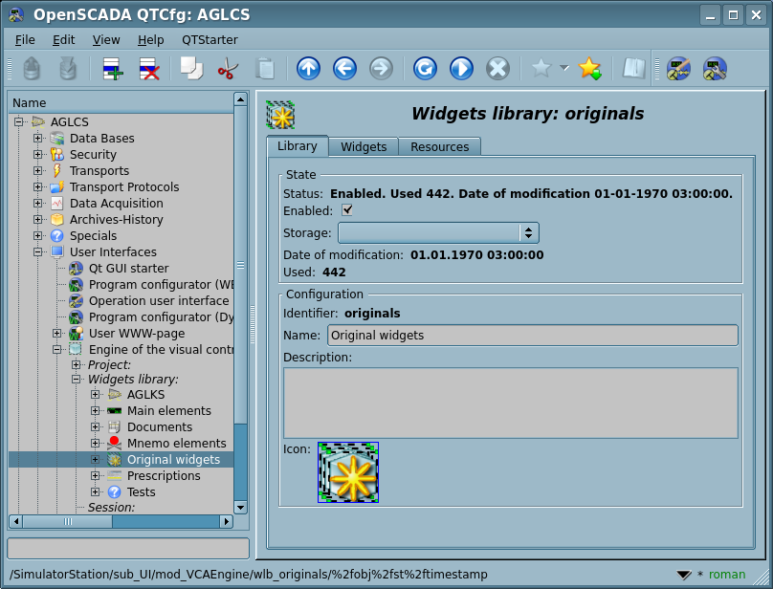Open the Edit menu
Viewport: 773px width, 589px height.
pos(63,39)
